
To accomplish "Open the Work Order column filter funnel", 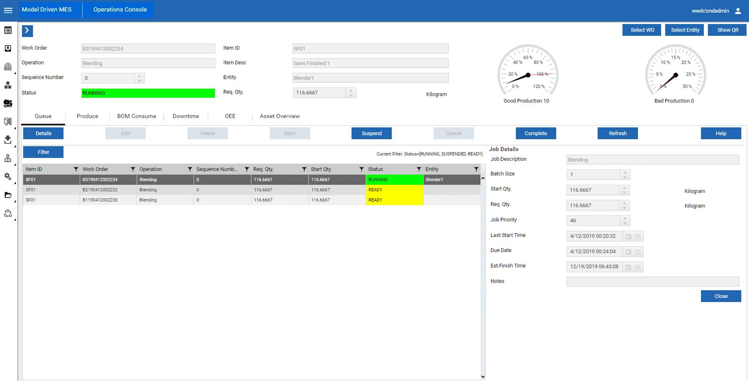I will pyautogui.click(x=133, y=169).
